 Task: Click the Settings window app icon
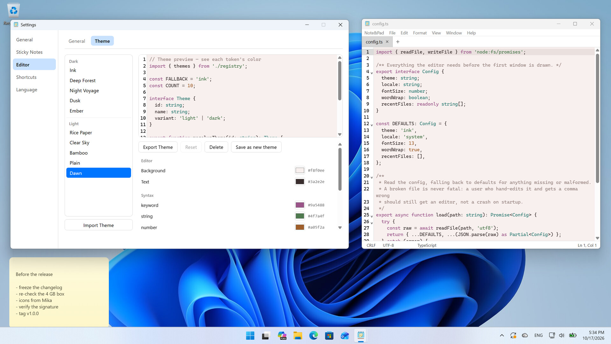tap(16, 25)
